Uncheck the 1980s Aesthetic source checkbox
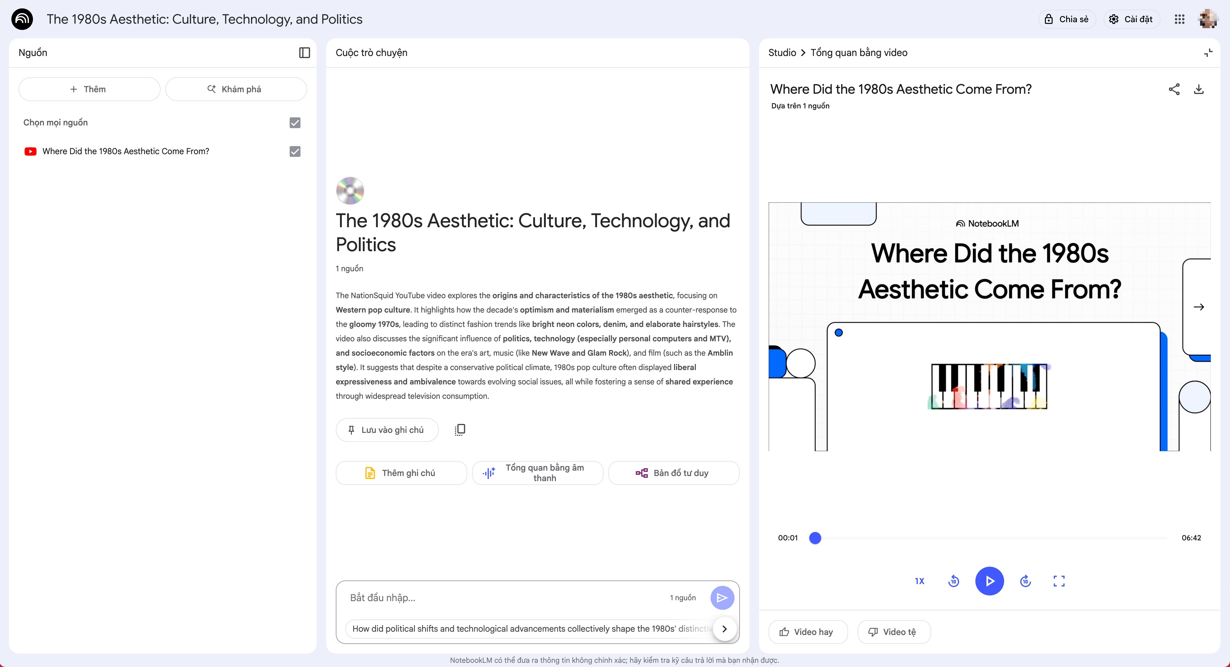The width and height of the screenshot is (1230, 667). click(295, 151)
